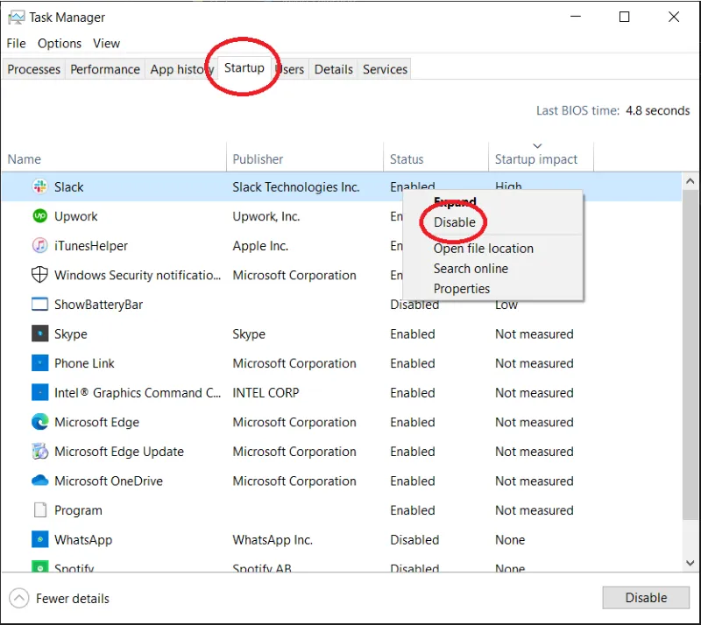The image size is (701, 625).
Task: Click the WhatsApp app icon
Action: pos(39,539)
